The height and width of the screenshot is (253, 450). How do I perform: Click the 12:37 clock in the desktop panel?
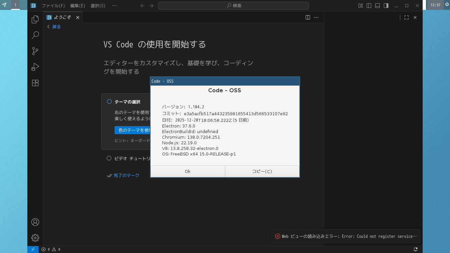(436, 5)
